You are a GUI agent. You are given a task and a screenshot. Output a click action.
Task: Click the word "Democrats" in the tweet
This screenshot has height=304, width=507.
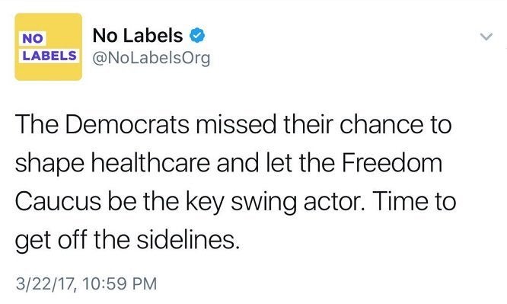pos(127,124)
